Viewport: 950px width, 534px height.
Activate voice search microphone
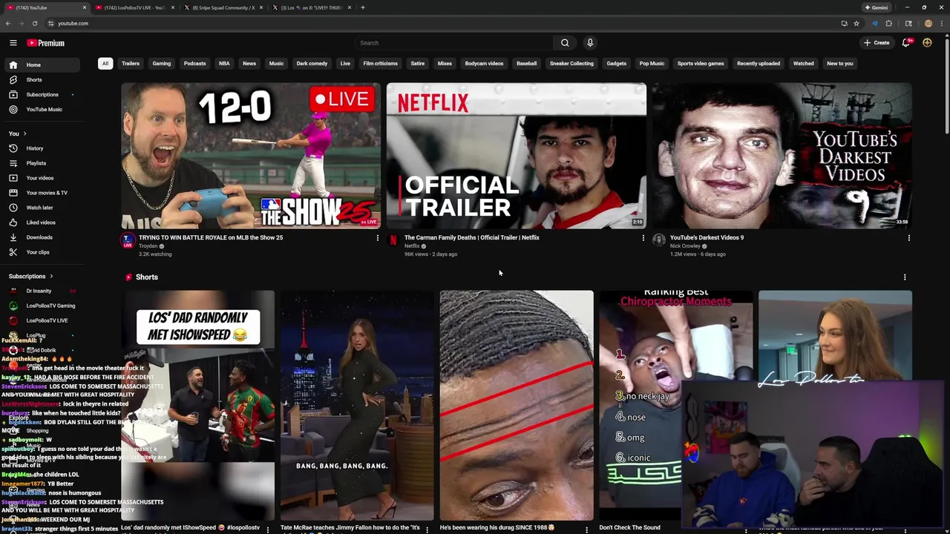tap(590, 43)
